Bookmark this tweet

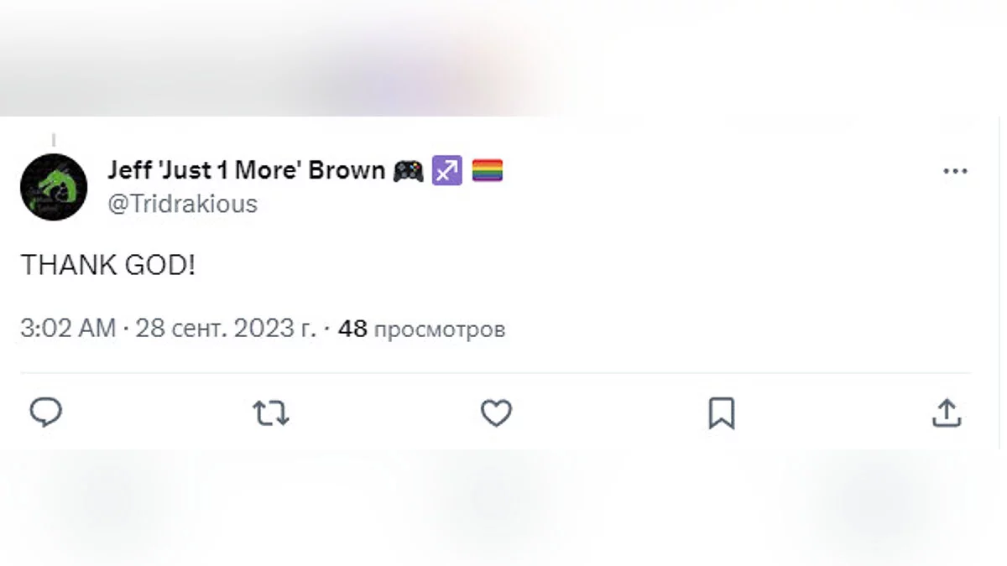[x=721, y=413]
